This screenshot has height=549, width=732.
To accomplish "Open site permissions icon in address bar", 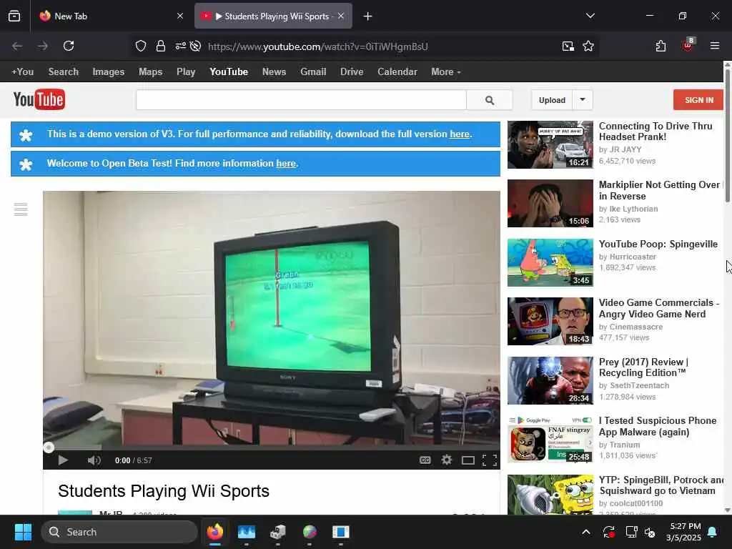I will coord(181,46).
